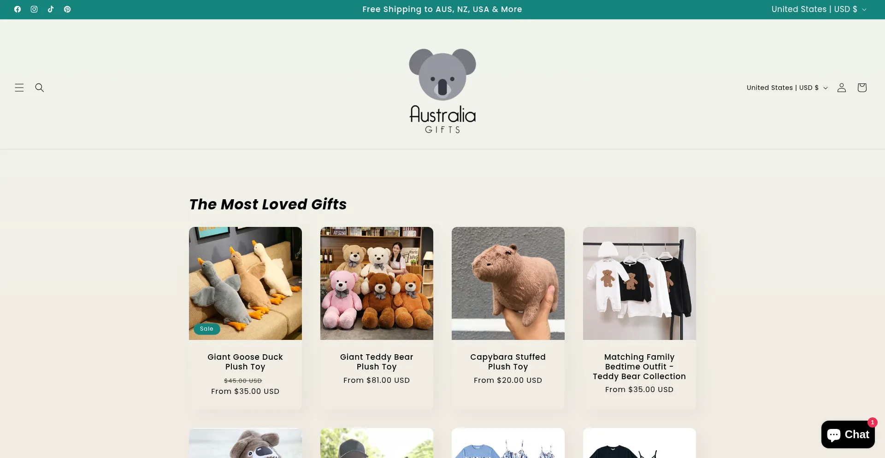Select the capybara product image
The image size is (885, 458).
[x=508, y=283]
